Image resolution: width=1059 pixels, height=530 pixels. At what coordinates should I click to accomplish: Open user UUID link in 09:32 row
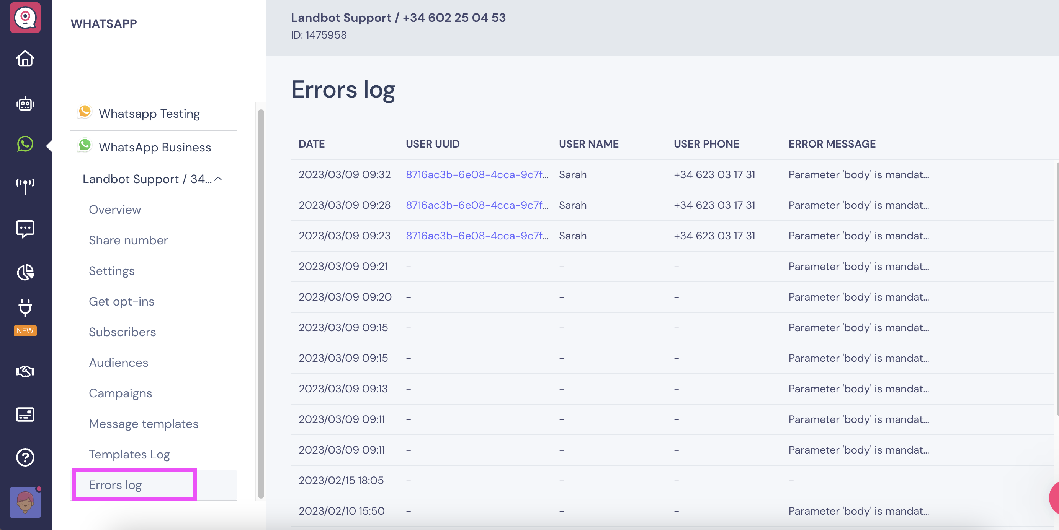[477, 174]
